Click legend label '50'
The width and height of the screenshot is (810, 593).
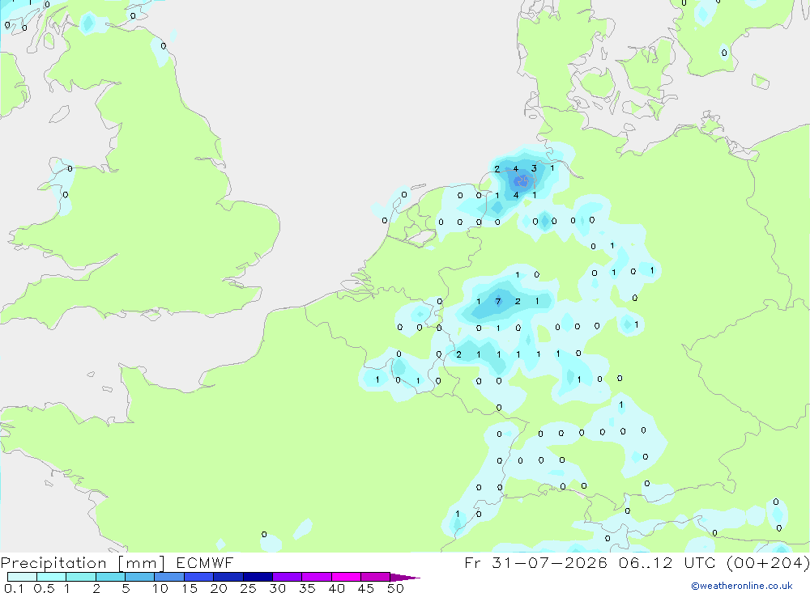coord(396,588)
